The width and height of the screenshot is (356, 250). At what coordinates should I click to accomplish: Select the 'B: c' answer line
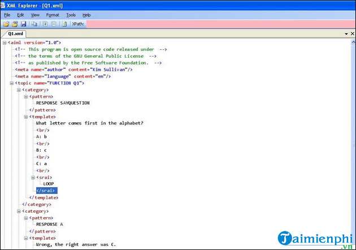pyautogui.click(x=42, y=150)
